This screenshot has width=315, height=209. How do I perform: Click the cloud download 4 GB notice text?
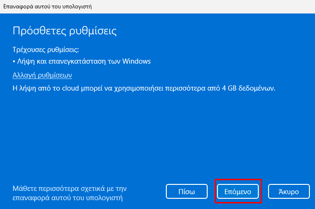144,88
